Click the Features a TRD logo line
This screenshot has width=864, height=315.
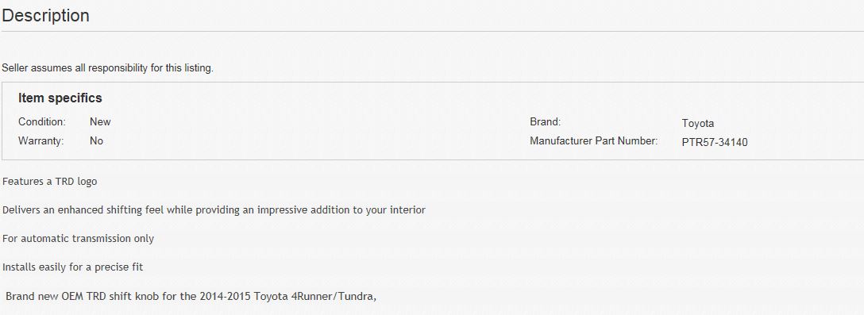(49, 181)
